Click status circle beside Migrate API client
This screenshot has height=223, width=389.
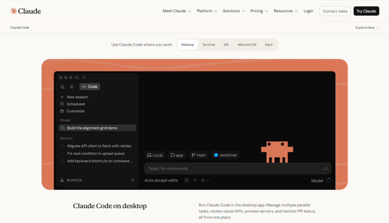coord(63,146)
